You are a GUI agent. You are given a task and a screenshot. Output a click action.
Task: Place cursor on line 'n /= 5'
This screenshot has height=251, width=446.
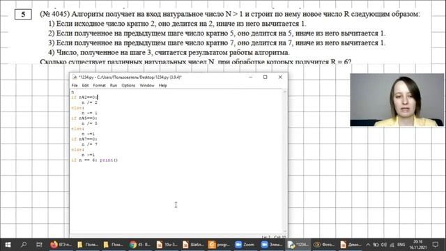click(89, 123)
